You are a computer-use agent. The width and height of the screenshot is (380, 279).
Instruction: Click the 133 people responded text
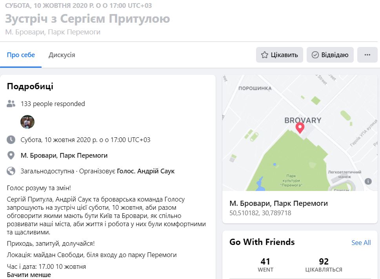point(53,104)
